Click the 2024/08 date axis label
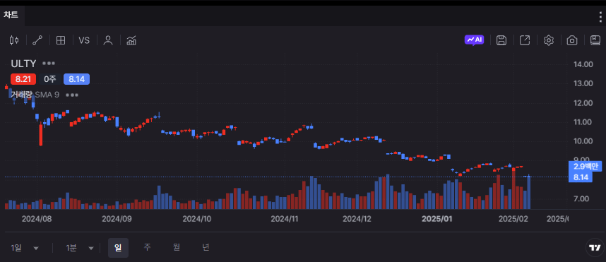 pyautogui.click(x=36, y=219)
